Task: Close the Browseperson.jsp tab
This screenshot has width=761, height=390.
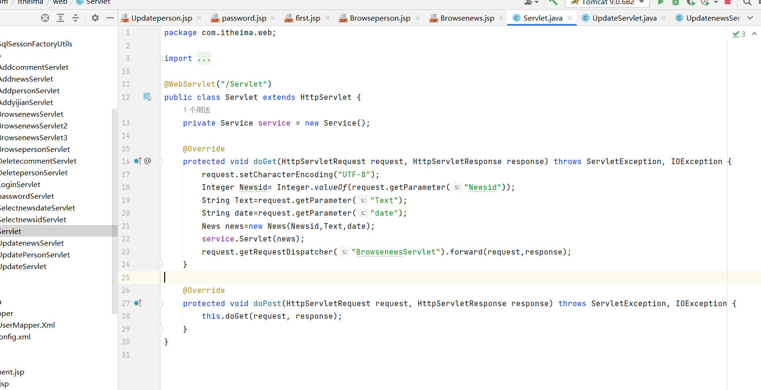Action: pos(418,18)
